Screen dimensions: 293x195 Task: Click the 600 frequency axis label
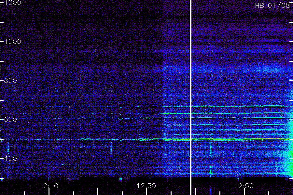click(x=10, y=119)
